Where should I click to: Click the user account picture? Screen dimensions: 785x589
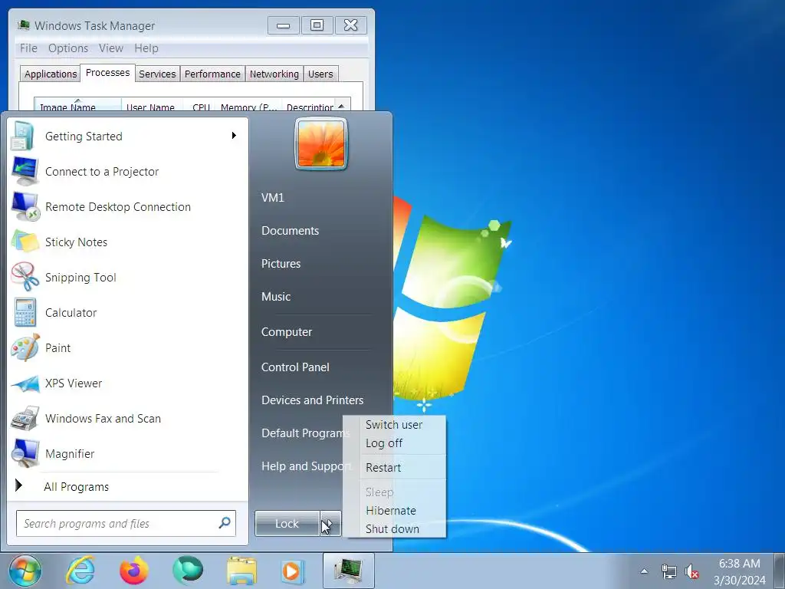tap(321, 144)
